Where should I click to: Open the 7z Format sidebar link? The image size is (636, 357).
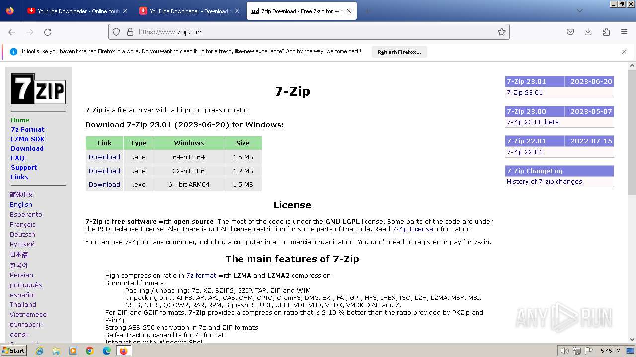point(28,129)
